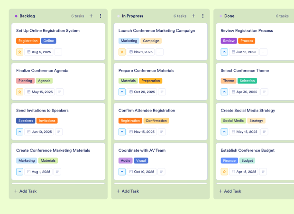This screenshot has width=294, height=214.
Task: Click priority icon on Send Invitations to Speakers
Action: 20,132
